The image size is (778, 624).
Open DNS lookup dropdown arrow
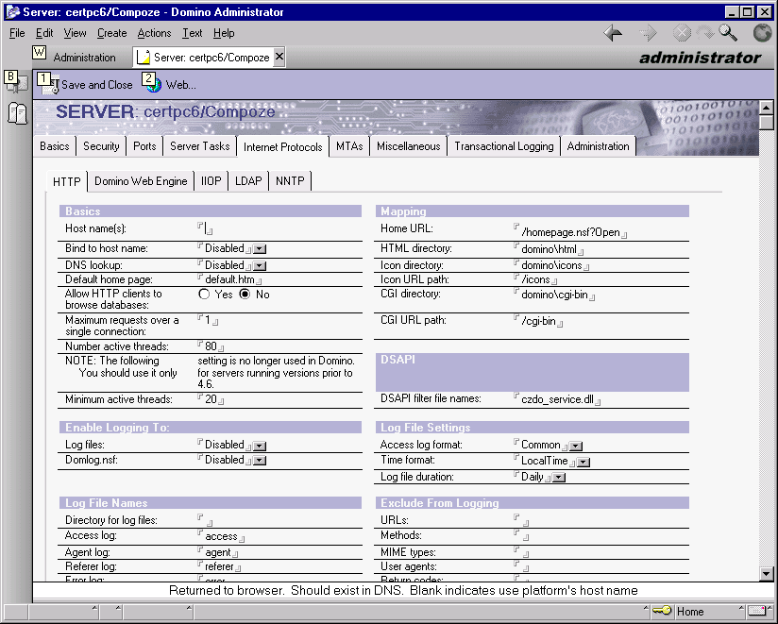260,266
